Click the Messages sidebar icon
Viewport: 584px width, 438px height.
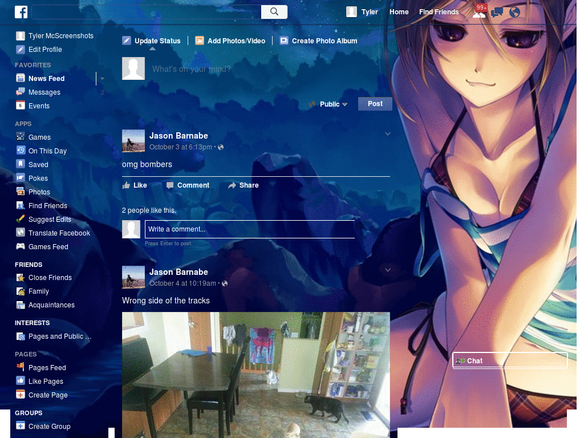tap(21, 92)
